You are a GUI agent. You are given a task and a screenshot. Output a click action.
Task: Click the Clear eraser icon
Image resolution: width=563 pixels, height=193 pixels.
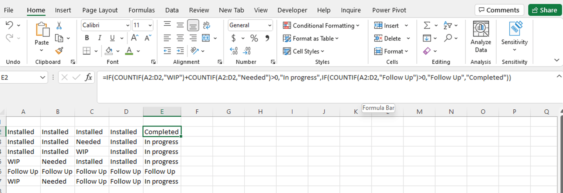pos(427,51)
